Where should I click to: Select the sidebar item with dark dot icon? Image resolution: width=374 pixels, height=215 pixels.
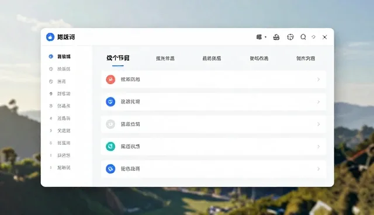click(60, 93)
